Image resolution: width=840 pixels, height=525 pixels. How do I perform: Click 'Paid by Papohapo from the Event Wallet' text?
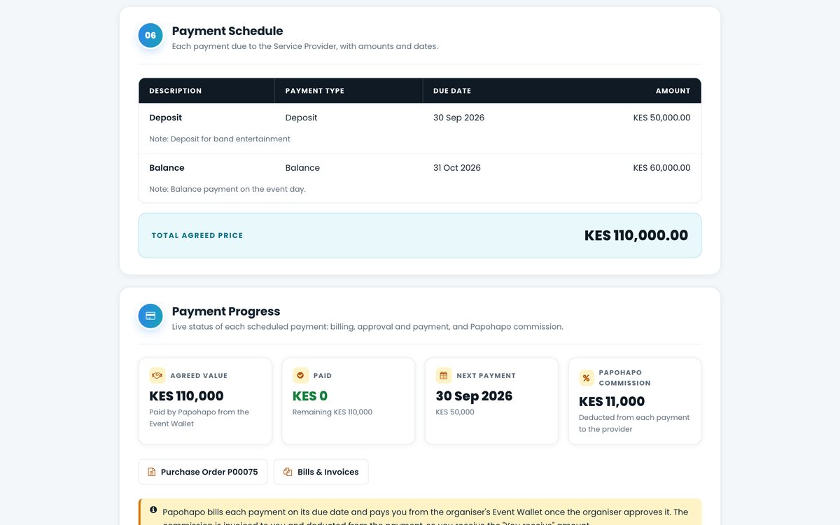(x=199, y=418)
